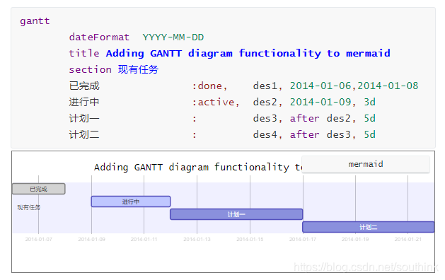Click the 'section' keyword in code

click(91, 69)
